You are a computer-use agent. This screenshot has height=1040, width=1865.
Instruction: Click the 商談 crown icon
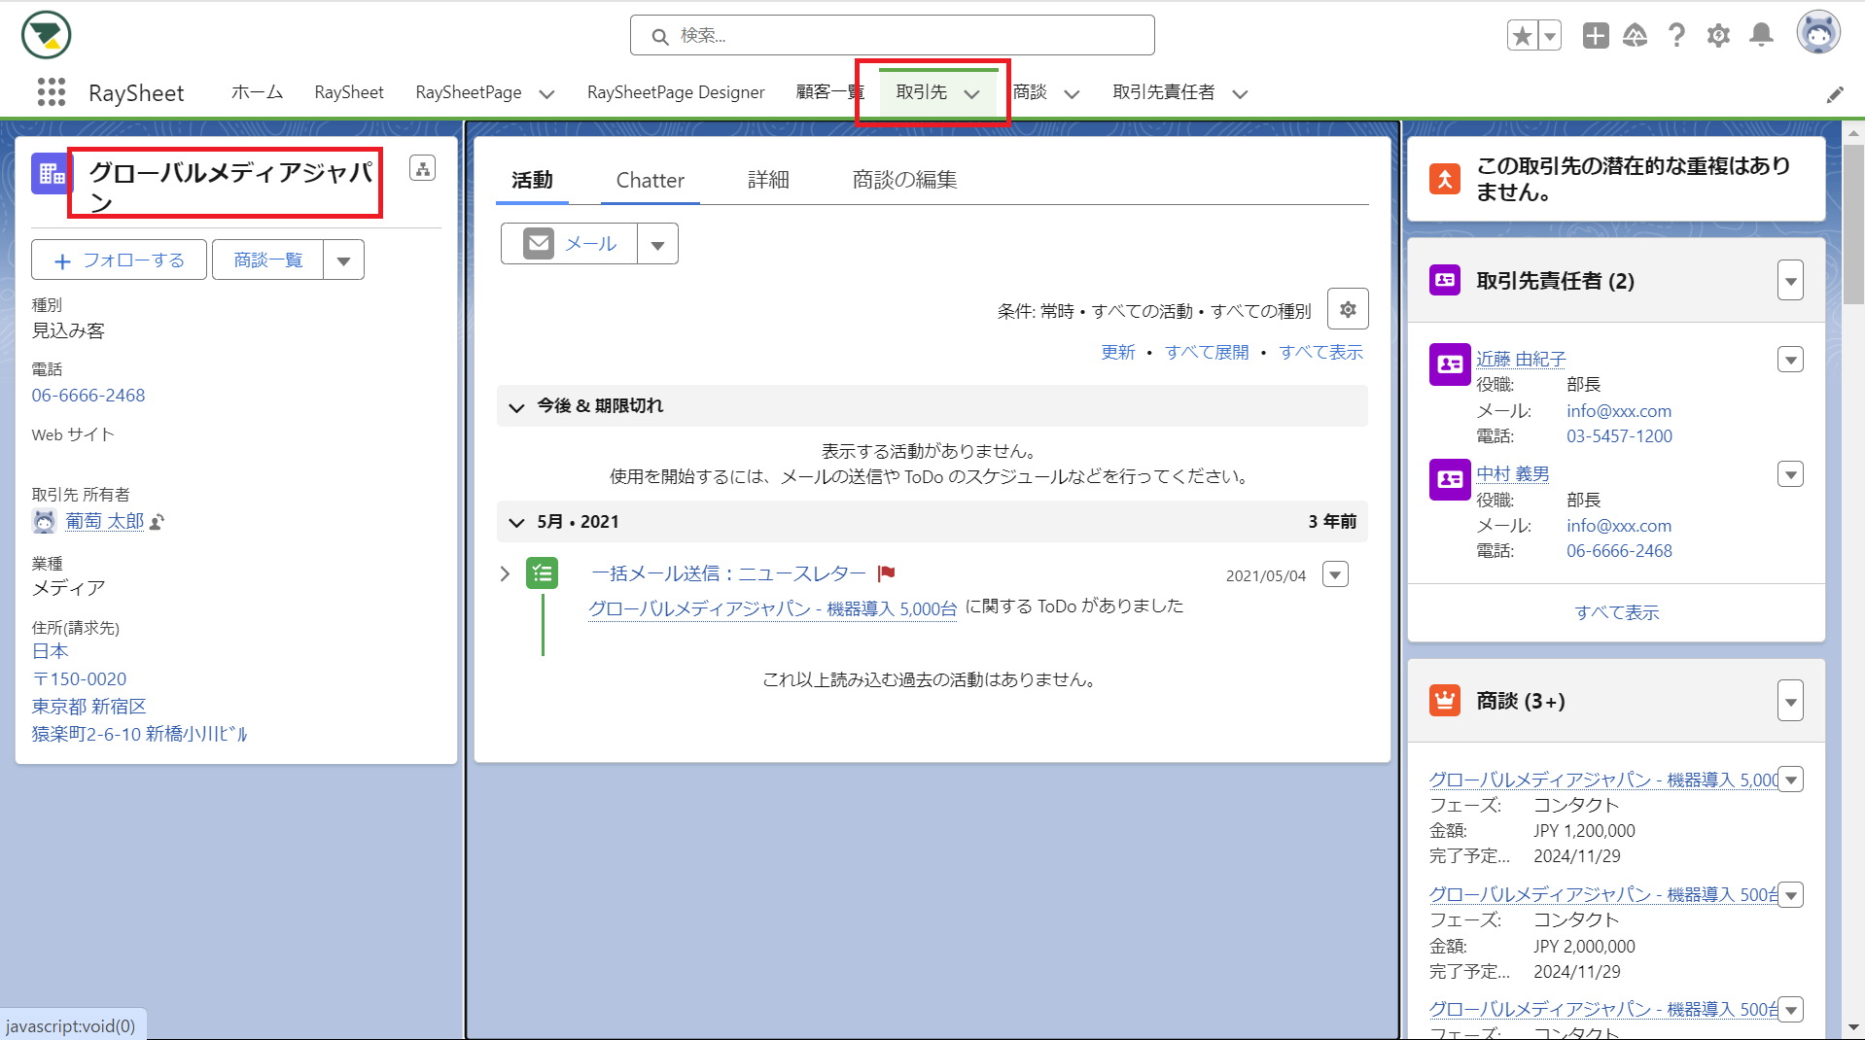pyautogui.click(x=1445, y=700)
